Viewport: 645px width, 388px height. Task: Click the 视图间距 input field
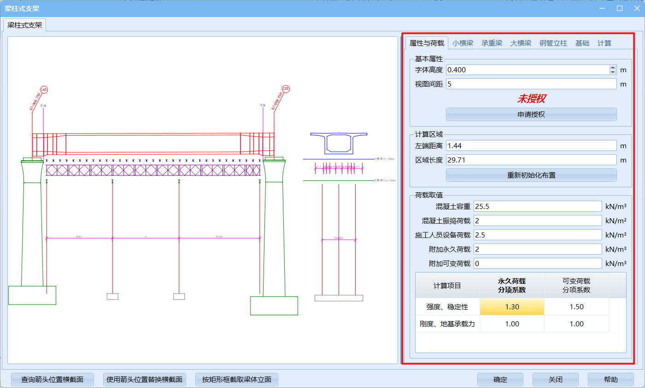[531, 84]
